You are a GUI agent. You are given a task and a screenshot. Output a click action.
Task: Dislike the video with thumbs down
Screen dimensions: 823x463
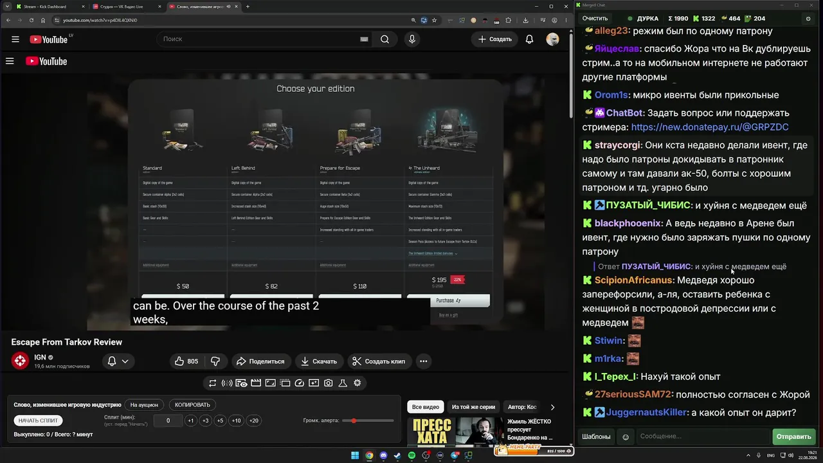(215, 361)
